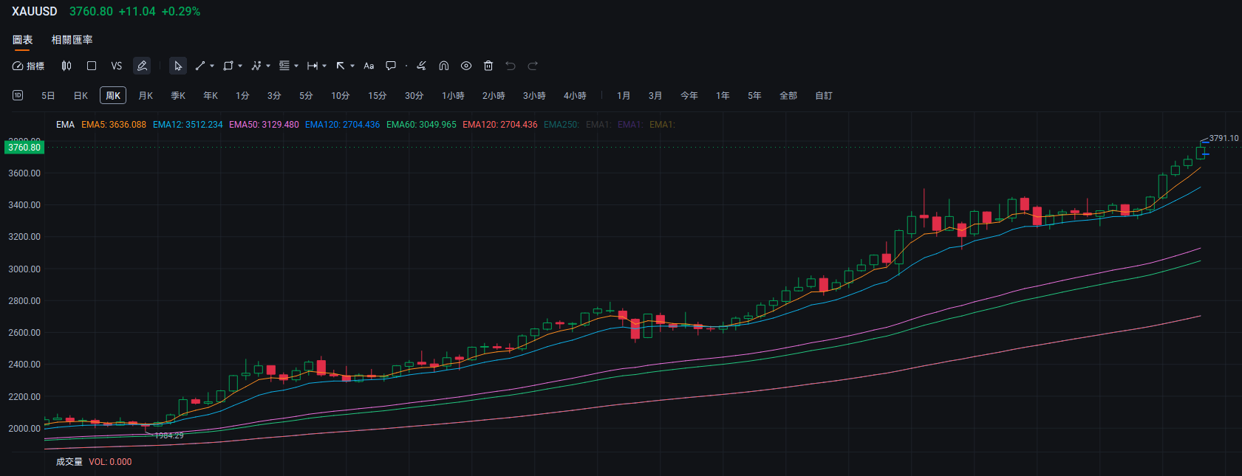Click the magnet snap icon

coord(444,66)
